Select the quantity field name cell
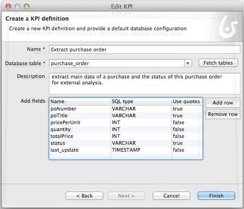The height and width of the screenshot is (209, 244). click(x=80, y=129)
